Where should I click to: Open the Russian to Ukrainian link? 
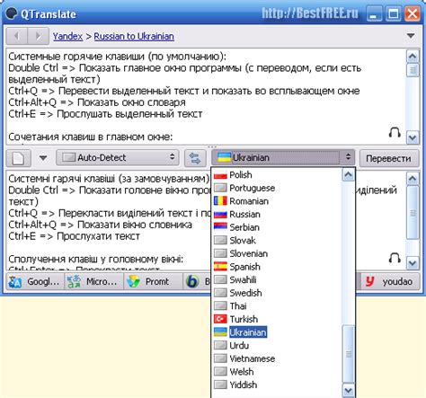pos(134,36)
